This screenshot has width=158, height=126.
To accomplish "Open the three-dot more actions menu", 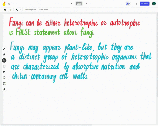I will pyautogui.click(x=136, y=4).
